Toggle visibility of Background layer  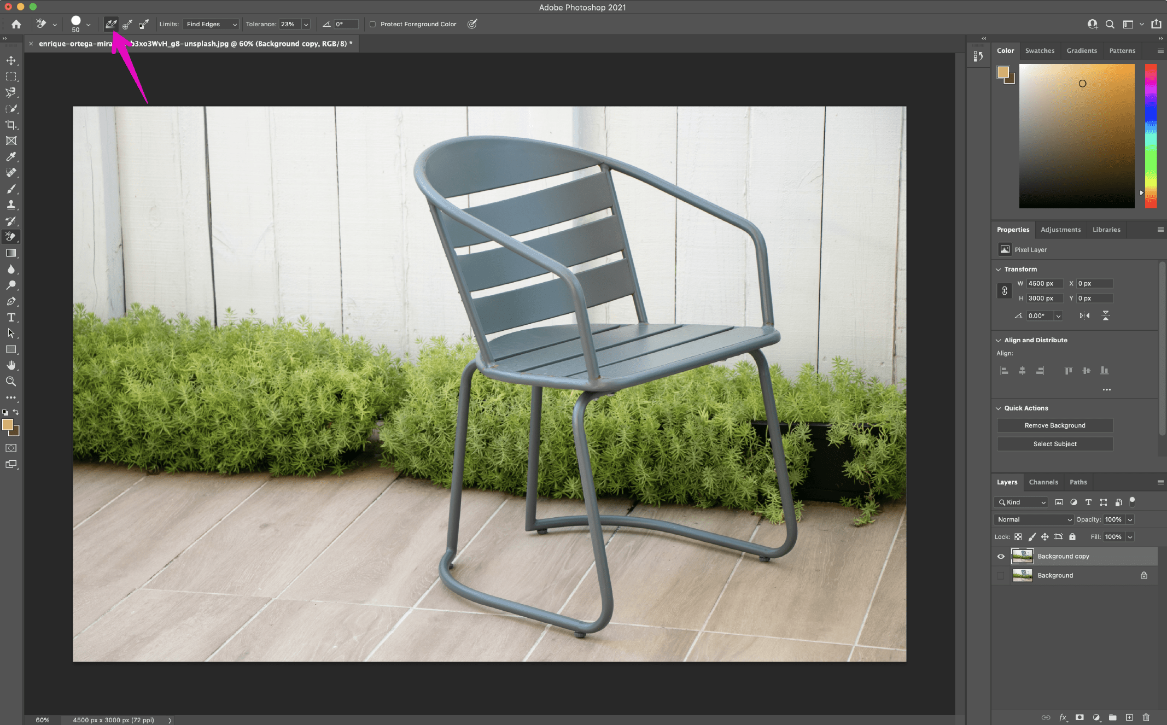[1000, 576]
